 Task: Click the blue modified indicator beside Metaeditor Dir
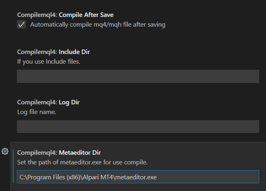click(x=13, y=166)
